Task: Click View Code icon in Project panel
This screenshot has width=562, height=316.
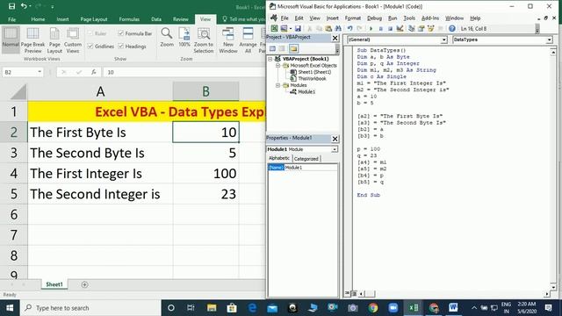Action: coord(272,49)
